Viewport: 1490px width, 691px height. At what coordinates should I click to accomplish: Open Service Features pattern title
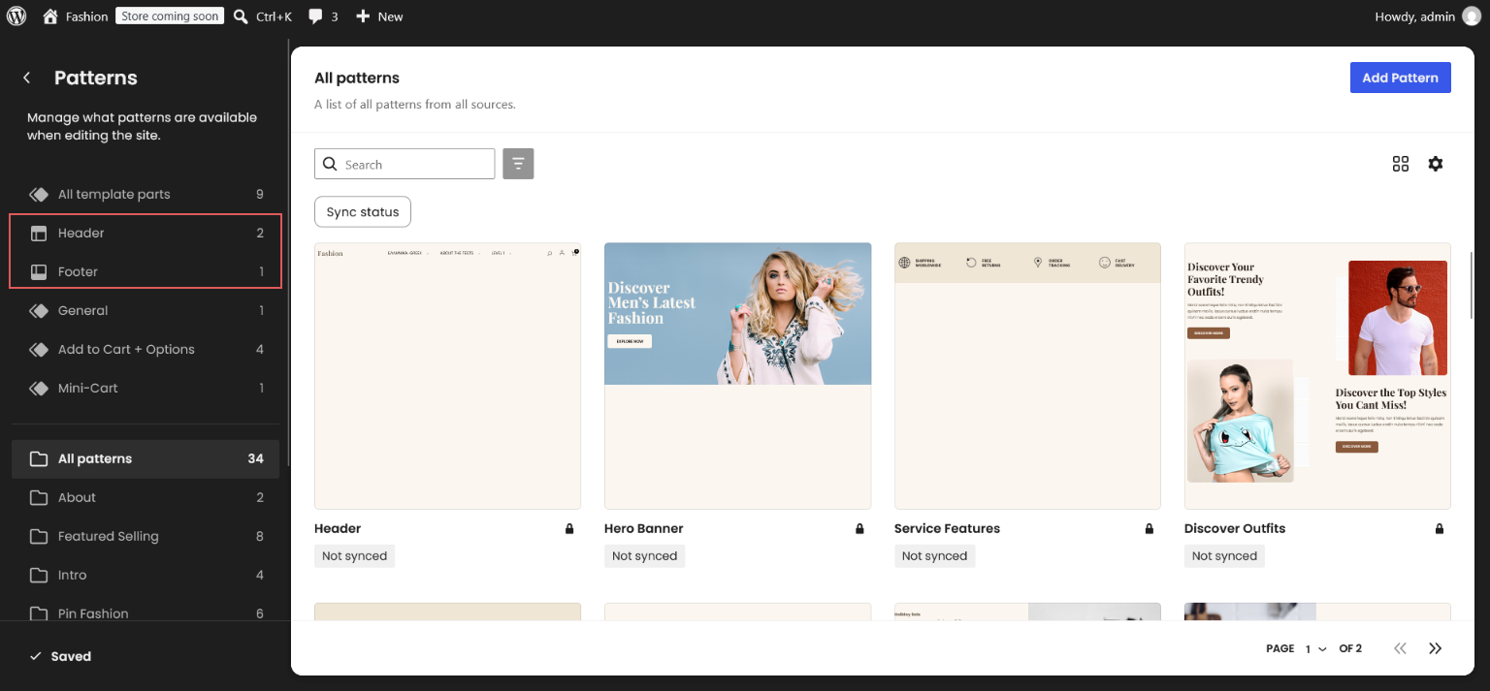(x=947, y=528)
